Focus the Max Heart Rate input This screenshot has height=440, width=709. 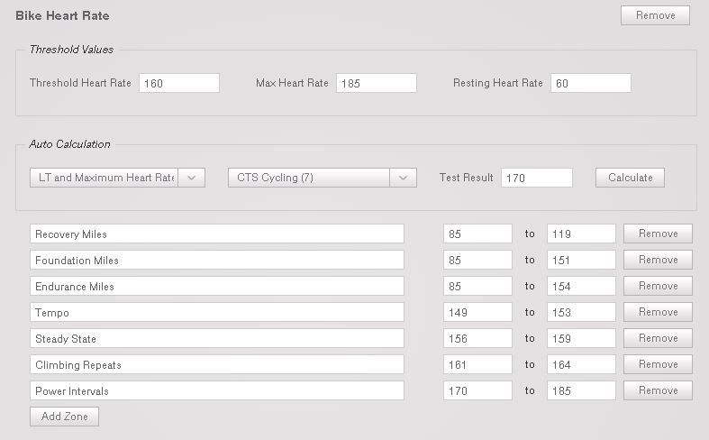click(x=376, y=83)
